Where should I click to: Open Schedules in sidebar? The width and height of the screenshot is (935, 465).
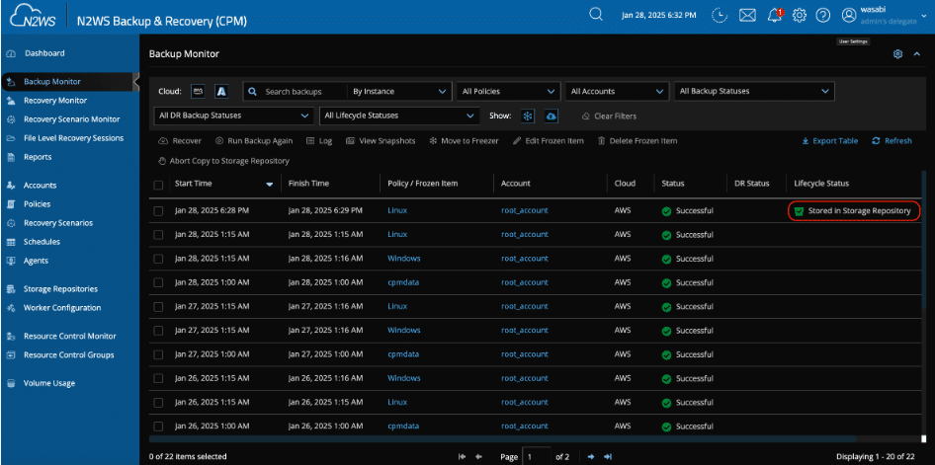pos(42,242)
